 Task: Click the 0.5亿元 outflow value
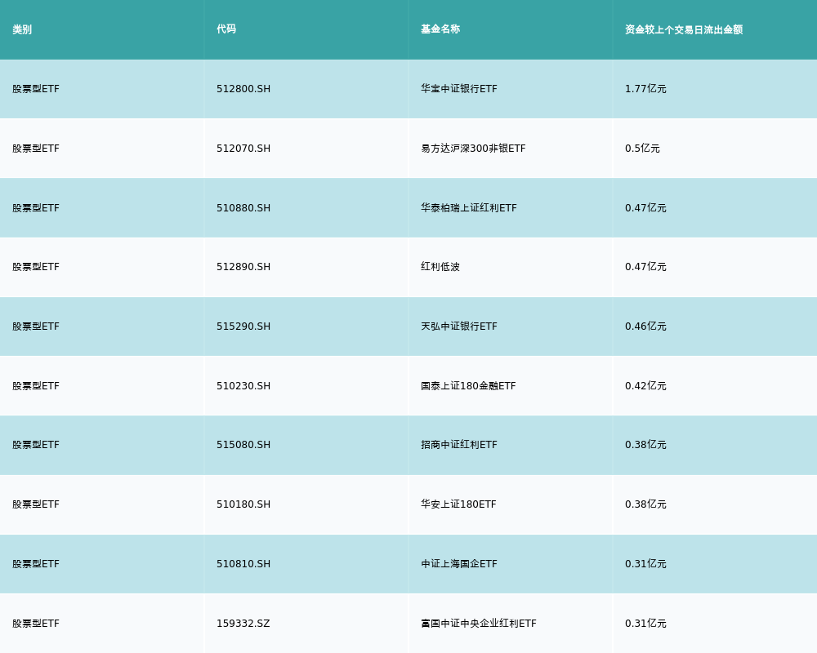point(642,149)
